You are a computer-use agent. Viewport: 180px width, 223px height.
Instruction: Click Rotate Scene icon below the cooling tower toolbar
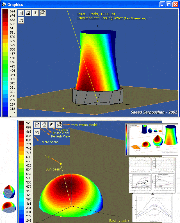(21, 20)
